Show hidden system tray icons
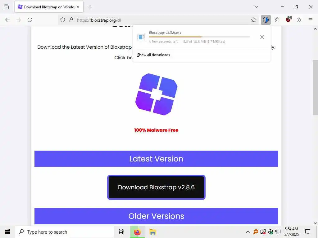The width and height of the screenshot is (318, 238). [x=248, y=232]
